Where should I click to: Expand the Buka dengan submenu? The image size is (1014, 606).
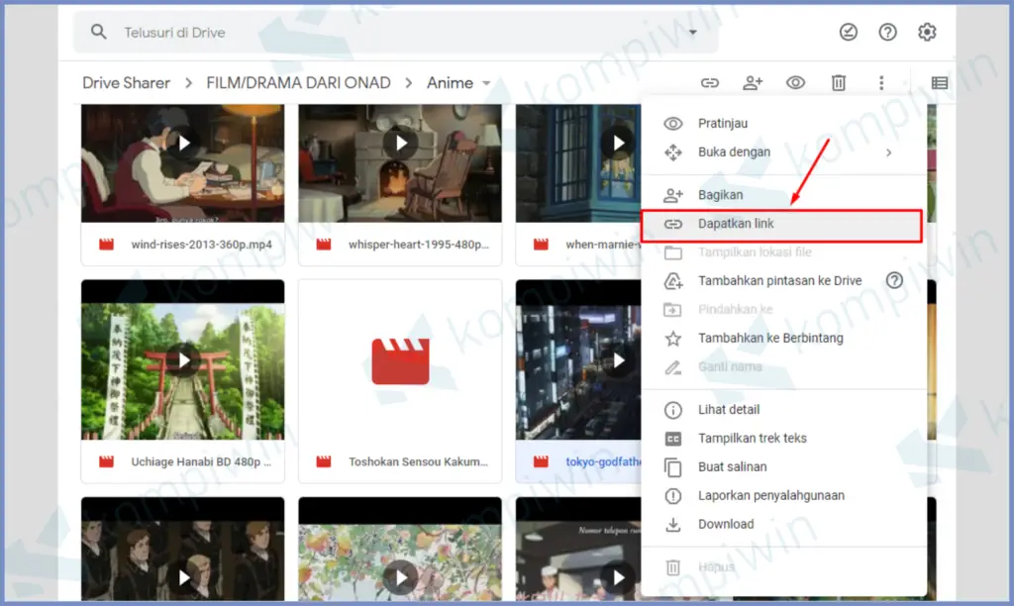click(888, 152)
